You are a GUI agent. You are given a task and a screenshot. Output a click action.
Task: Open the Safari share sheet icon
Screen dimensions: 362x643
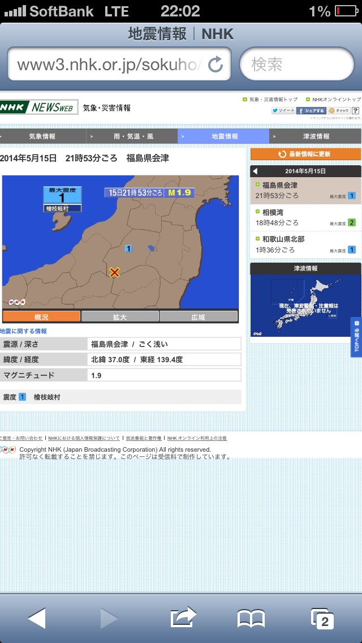(x=183, y=617)
